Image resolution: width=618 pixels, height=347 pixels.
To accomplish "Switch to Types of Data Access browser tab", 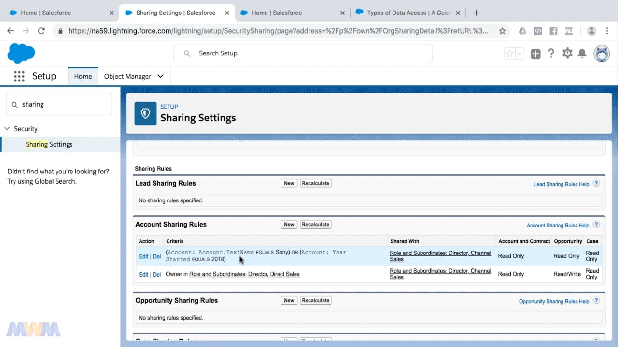I will point(408,13).
